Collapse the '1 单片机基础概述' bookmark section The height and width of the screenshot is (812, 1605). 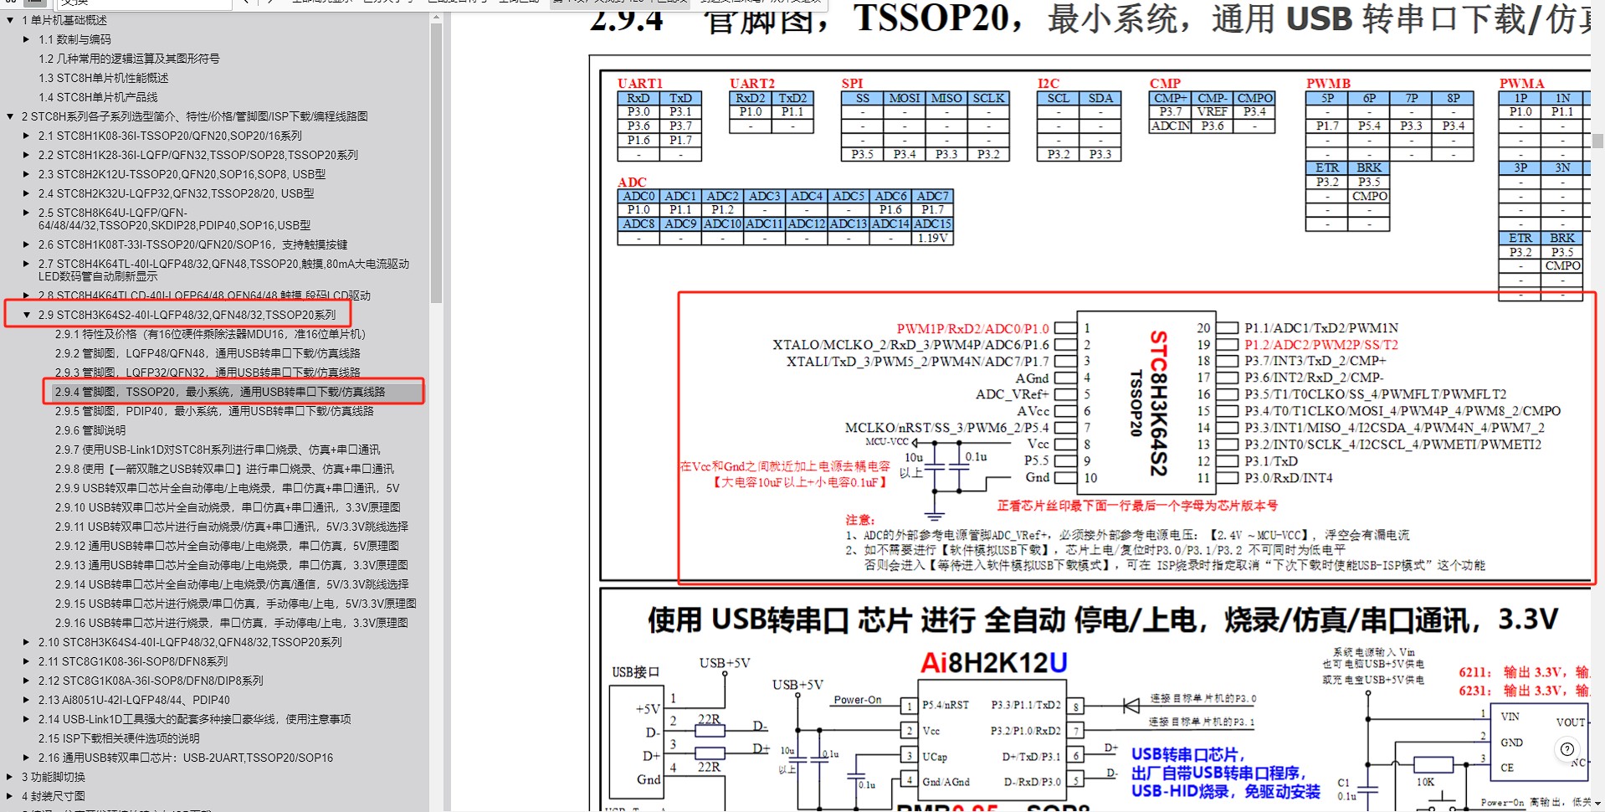10,20
